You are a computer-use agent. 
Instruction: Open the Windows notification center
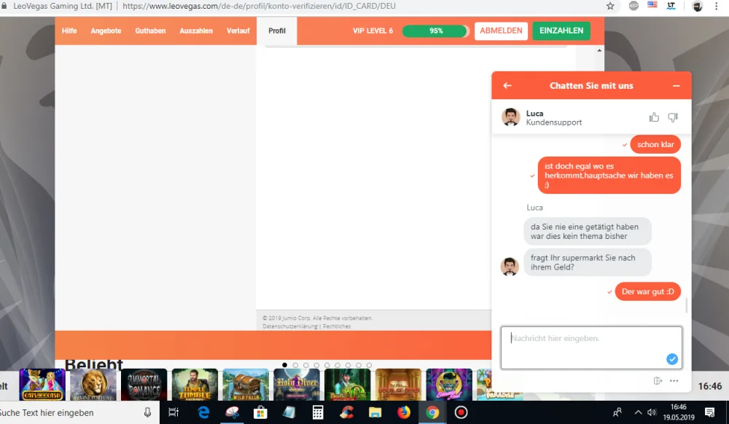pyautogui.click(x=709, y=412)
